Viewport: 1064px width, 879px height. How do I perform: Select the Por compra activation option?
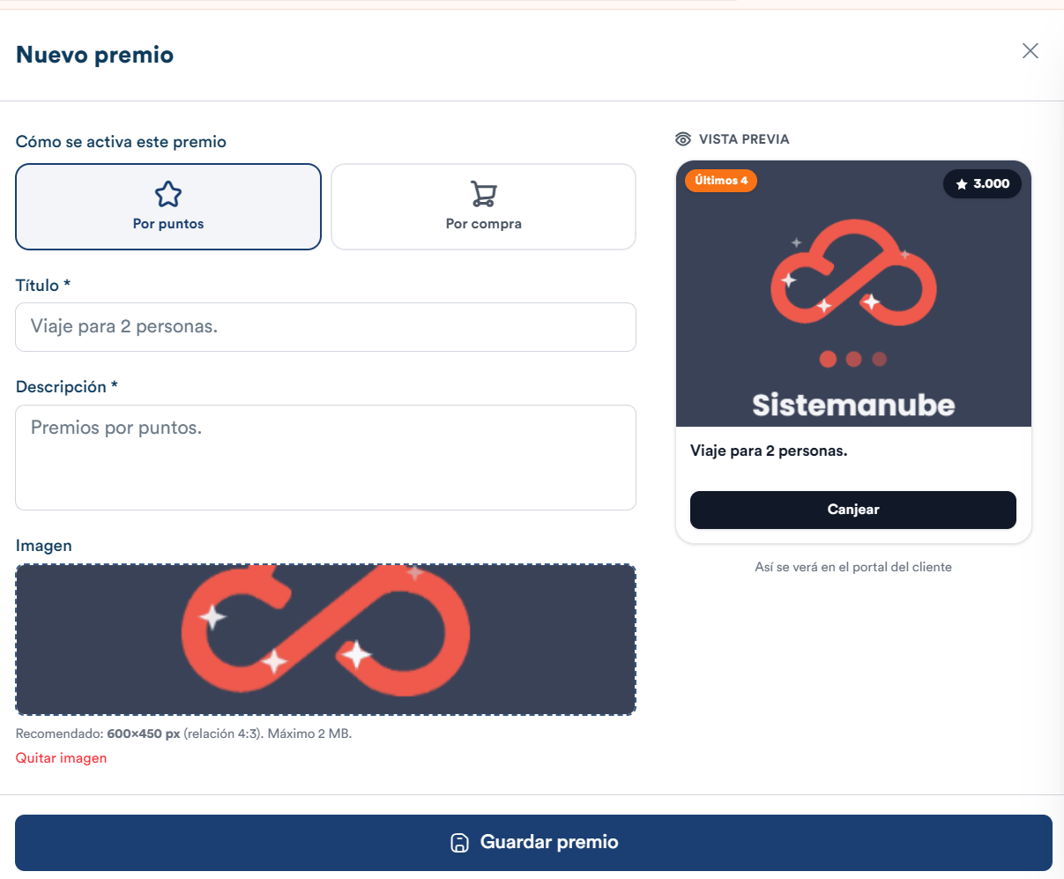483,206
